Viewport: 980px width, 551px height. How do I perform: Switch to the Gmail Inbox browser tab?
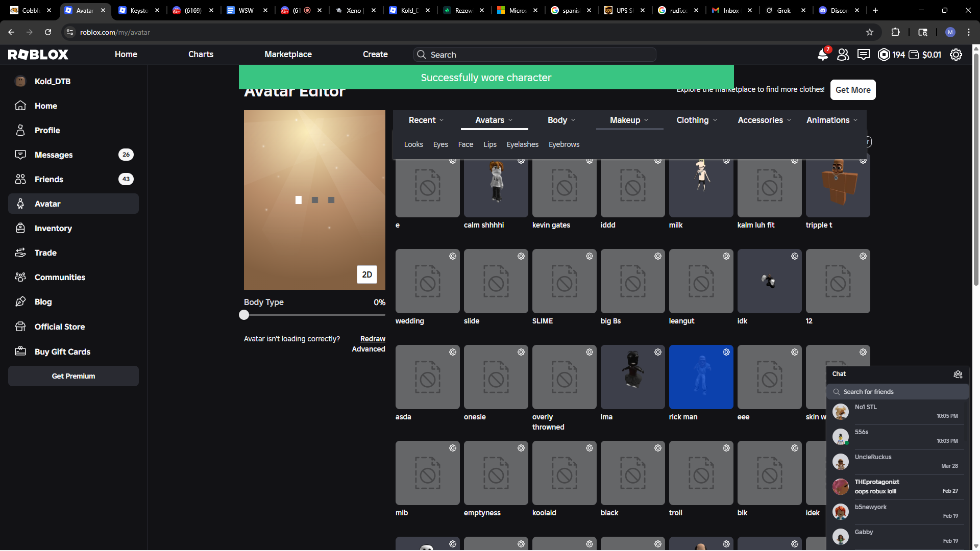731,10
